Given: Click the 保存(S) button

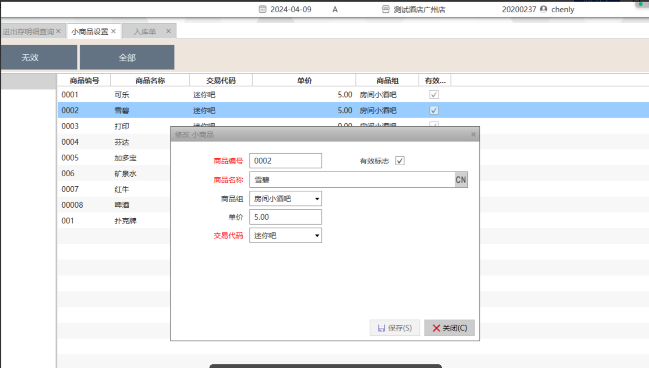Looking at the screenshot, I should coord(395,328).
